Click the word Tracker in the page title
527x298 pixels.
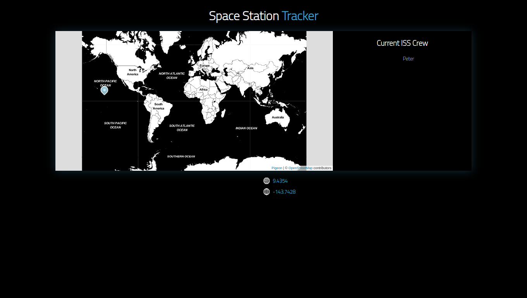pyautogui.click(x=300, y=16)
